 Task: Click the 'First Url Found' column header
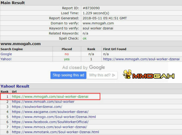pos(115,49)
